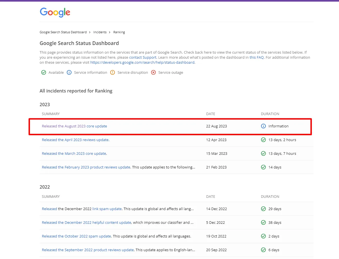Click the 38 days duration text

coord(275,222)
